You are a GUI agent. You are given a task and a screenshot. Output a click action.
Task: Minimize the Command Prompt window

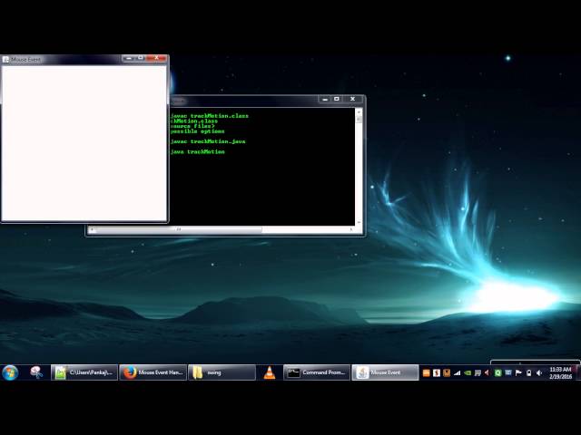tap(325, 99)
